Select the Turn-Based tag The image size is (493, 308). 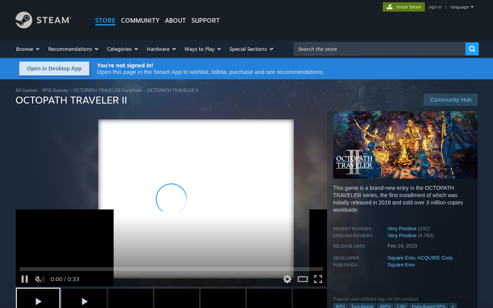(x=362, y=306)
